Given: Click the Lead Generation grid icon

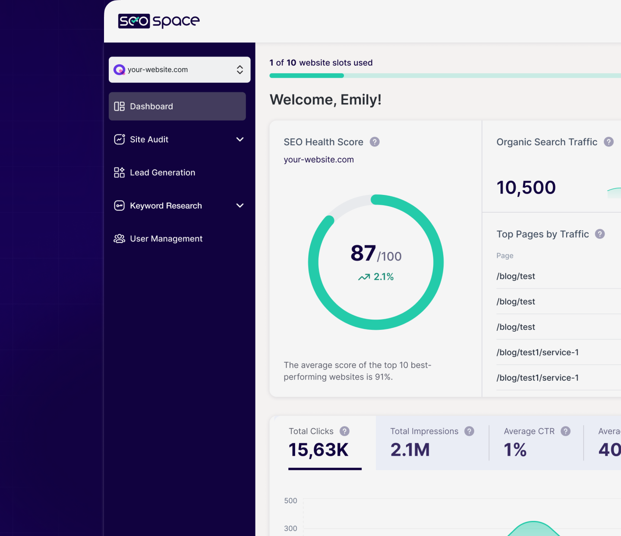Looking at the screenshot, I should click(x=119, y=172).
